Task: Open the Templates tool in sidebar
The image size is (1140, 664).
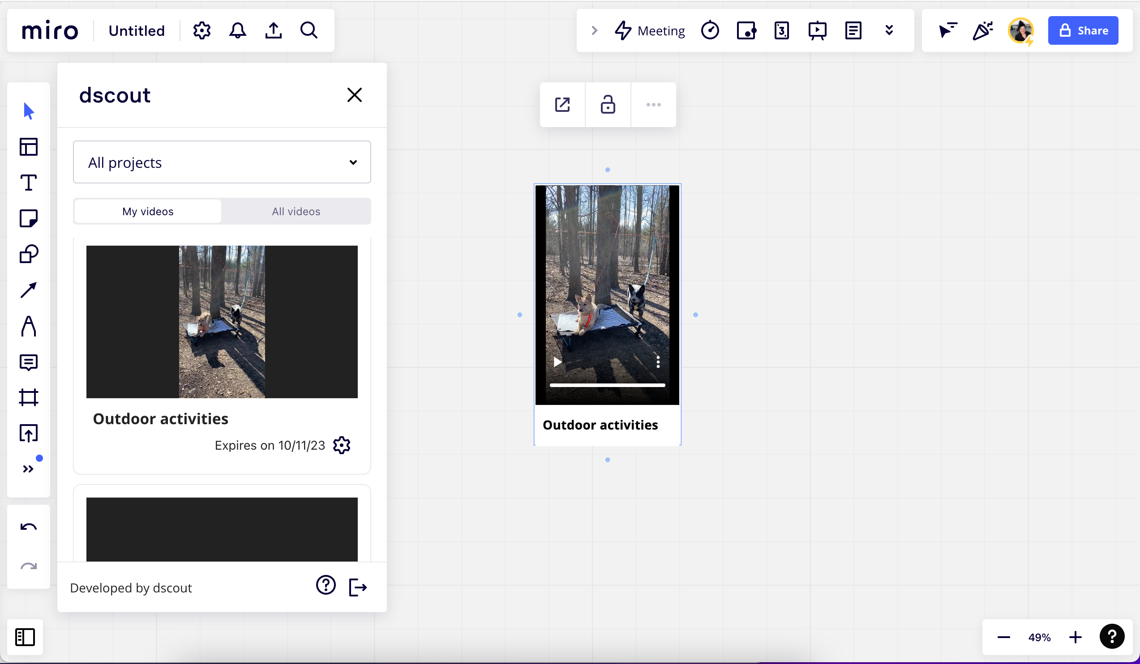Action: pos(29,147)
